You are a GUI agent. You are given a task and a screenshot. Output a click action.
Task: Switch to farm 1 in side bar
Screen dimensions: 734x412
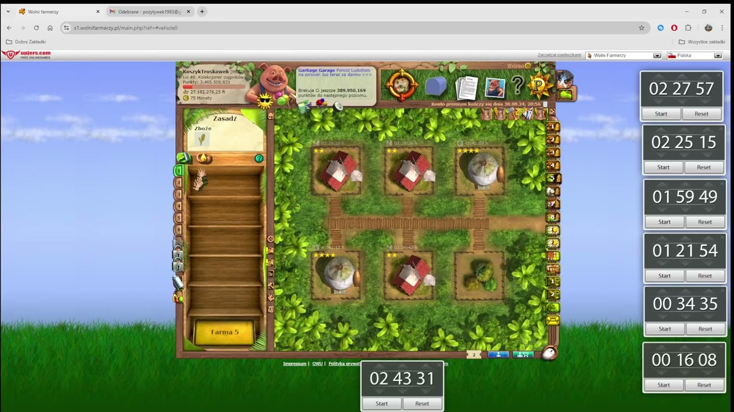pos(553,127)
